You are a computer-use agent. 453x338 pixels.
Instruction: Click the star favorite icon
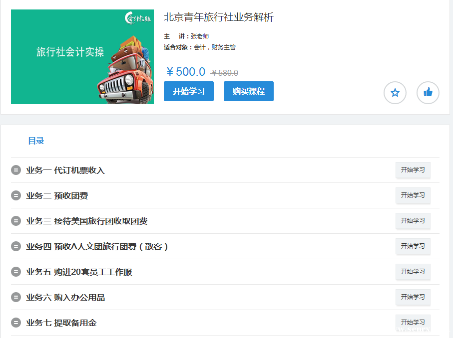[395, 93]
